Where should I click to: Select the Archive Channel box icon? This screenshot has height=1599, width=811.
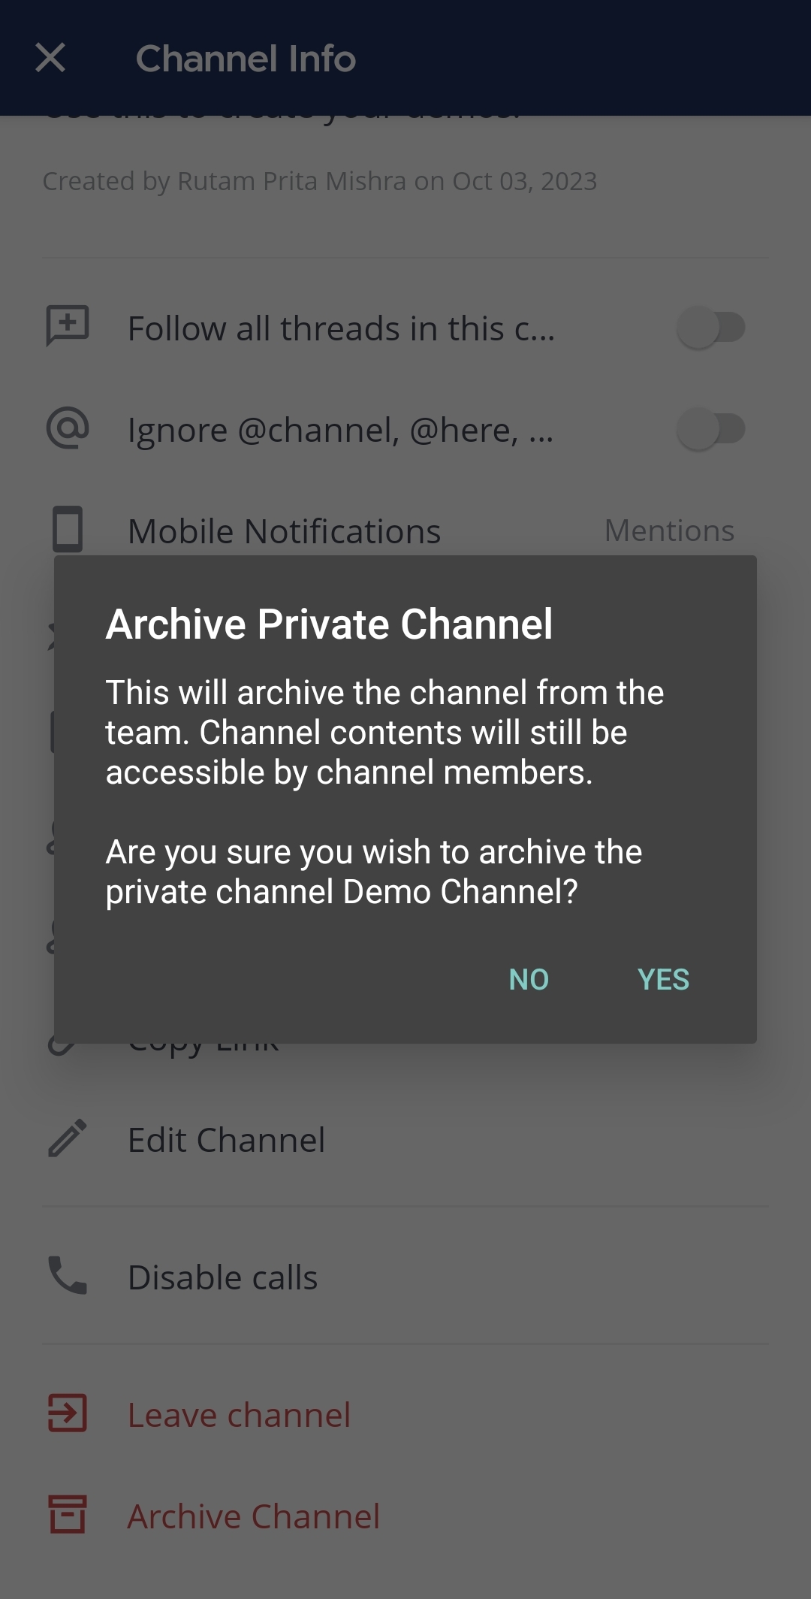(66, 1516)
